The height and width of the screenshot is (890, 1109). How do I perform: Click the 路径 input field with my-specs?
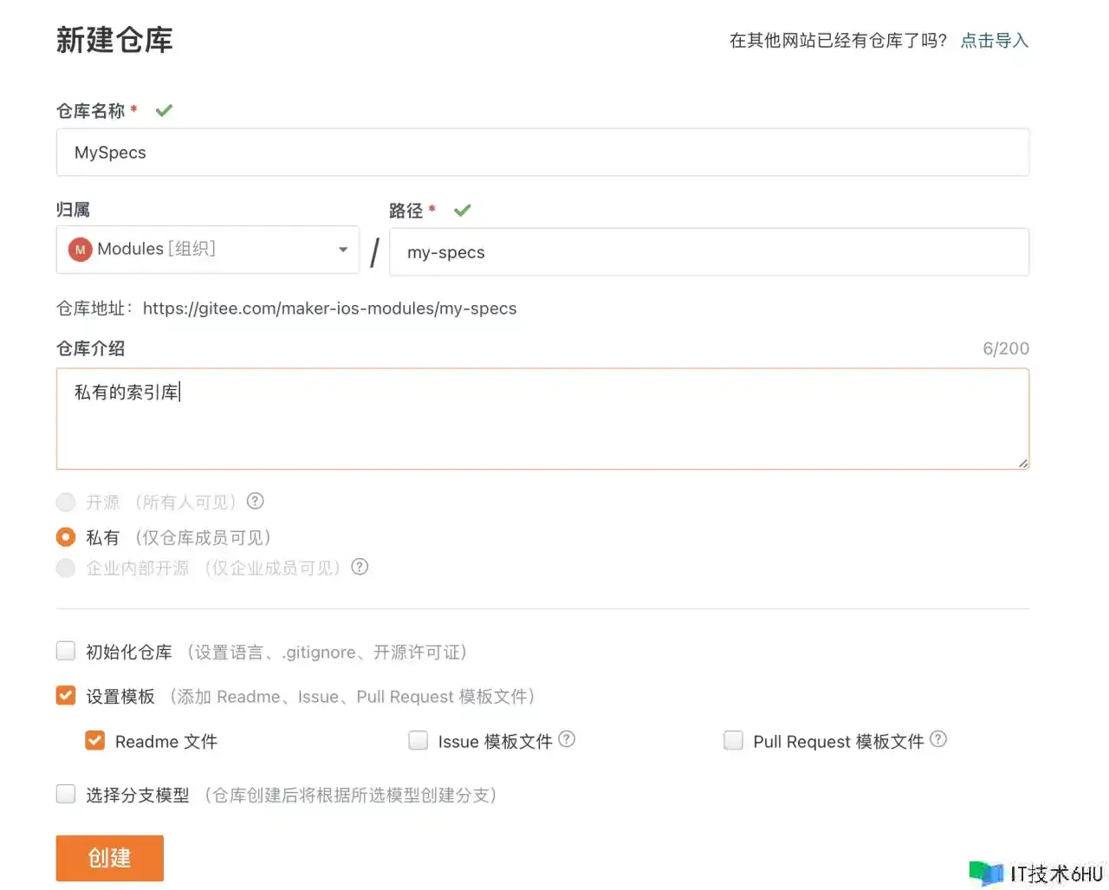pos(709,252)
